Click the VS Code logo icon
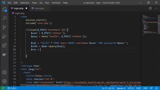160x90 pixels. point(3,2)
